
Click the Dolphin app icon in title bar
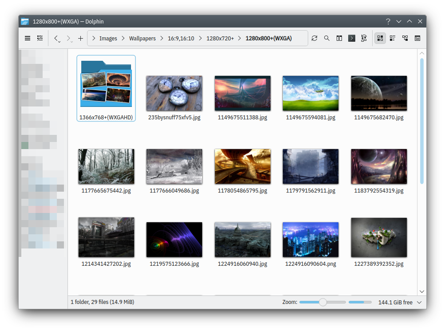coord(25,22)
